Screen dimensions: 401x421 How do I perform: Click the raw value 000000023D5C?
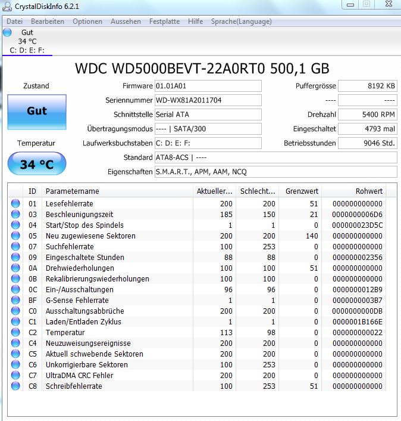[357, 225]
